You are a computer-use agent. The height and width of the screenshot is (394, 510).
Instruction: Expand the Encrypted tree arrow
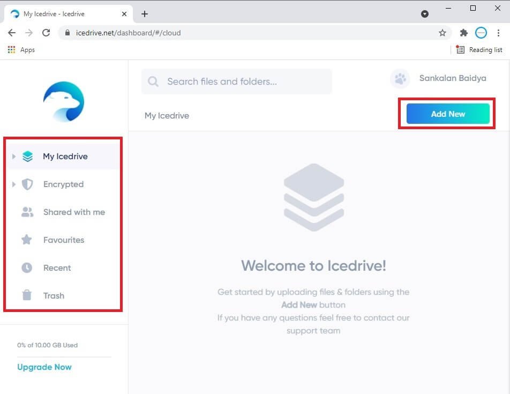tap(14, 184)
